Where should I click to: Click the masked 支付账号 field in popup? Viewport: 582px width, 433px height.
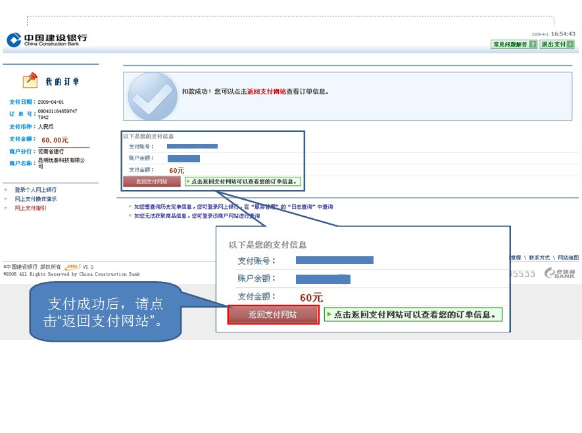coord(335,260)
